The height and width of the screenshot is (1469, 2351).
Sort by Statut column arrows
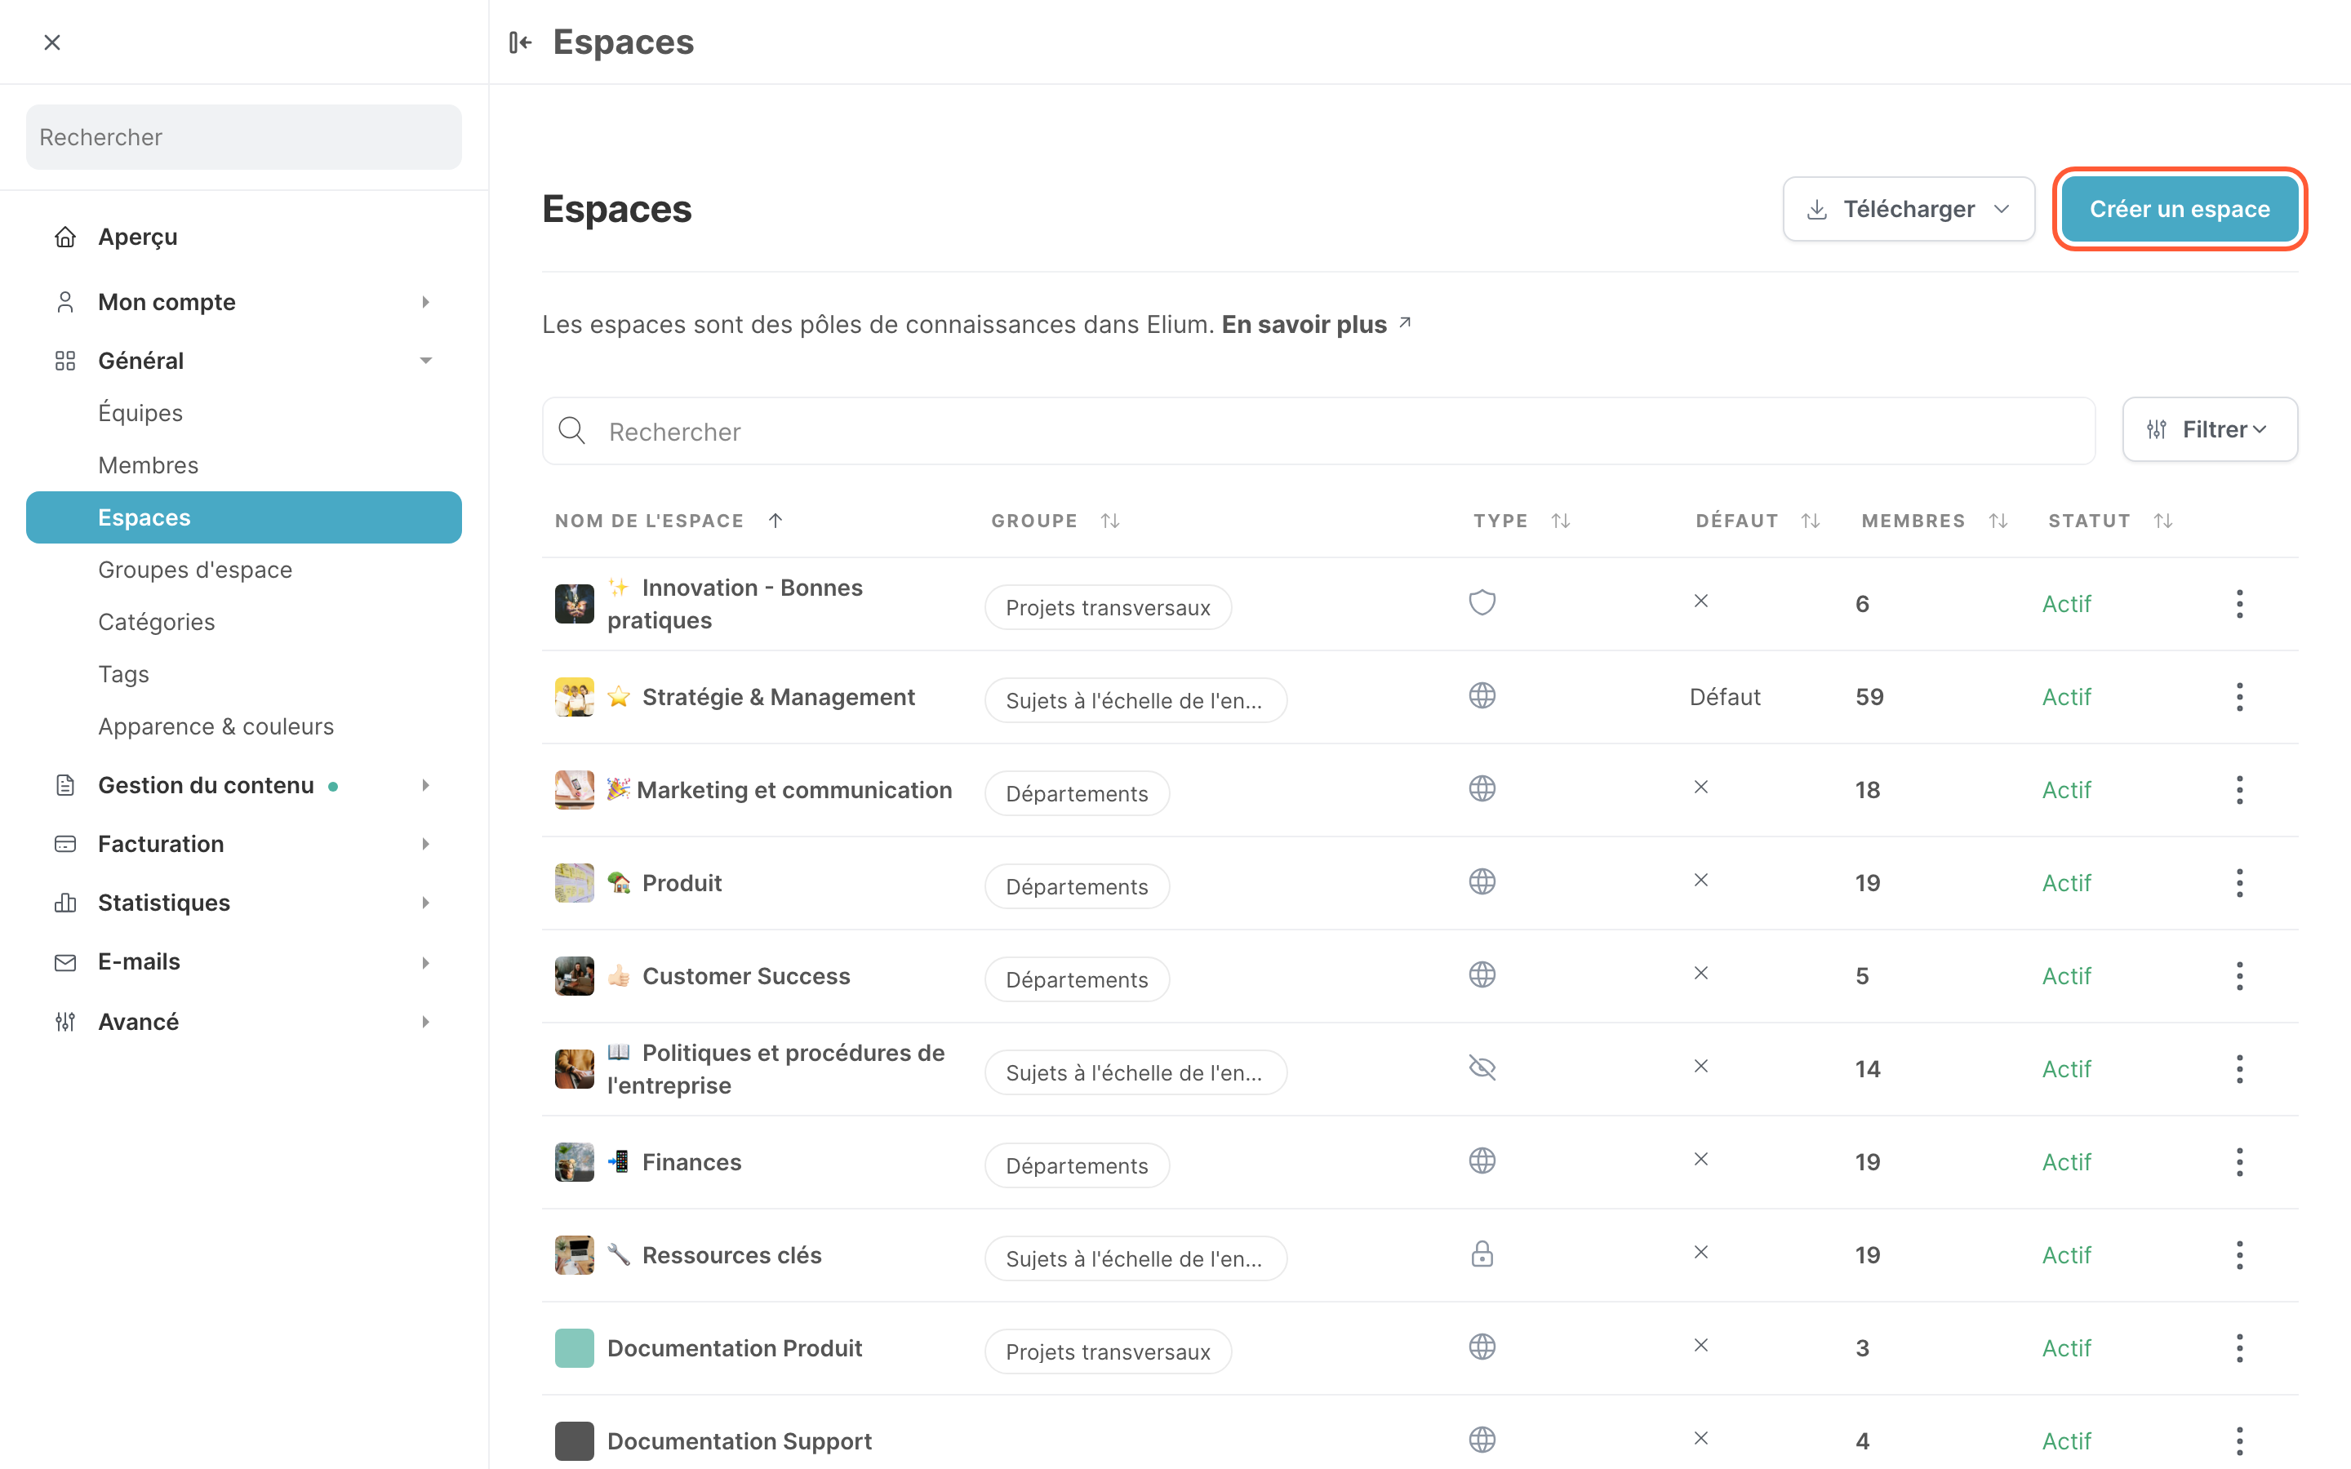click(2163, 521)
